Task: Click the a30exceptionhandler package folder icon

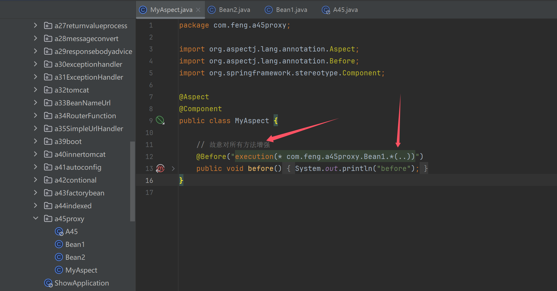Action: pos(48,64)
